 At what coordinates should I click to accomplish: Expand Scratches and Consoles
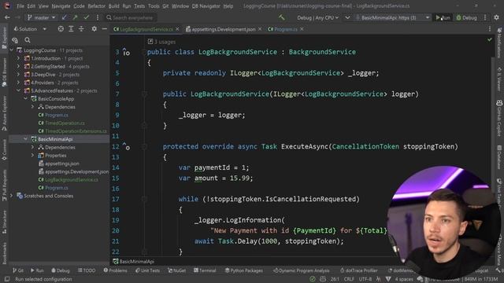(12, 196)
